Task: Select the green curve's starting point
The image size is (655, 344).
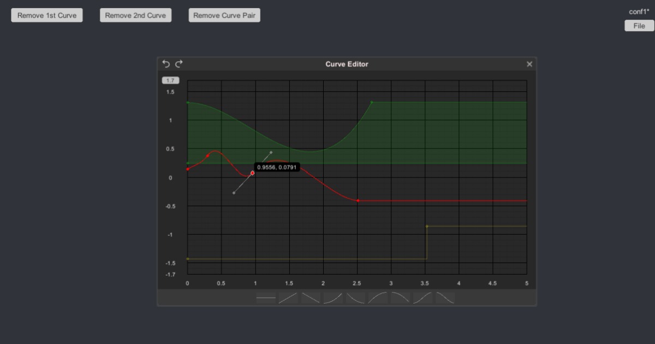Action: pyautogui.click(x=187, y=102)
